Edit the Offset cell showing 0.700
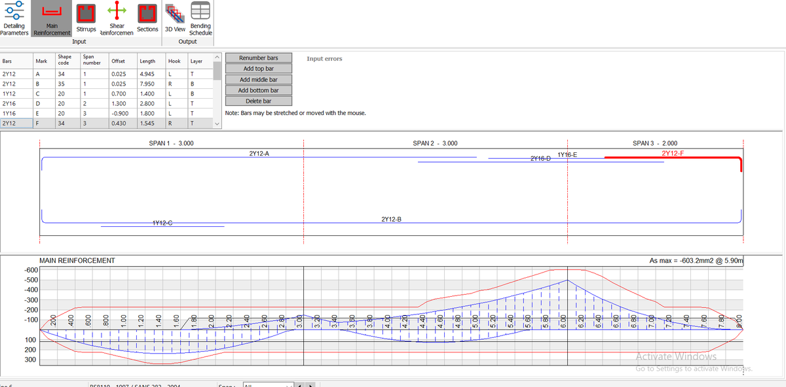 (123, 94)
